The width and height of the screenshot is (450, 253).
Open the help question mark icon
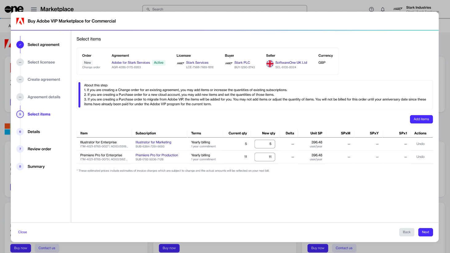pyautogui.click(x=371, y=9)
